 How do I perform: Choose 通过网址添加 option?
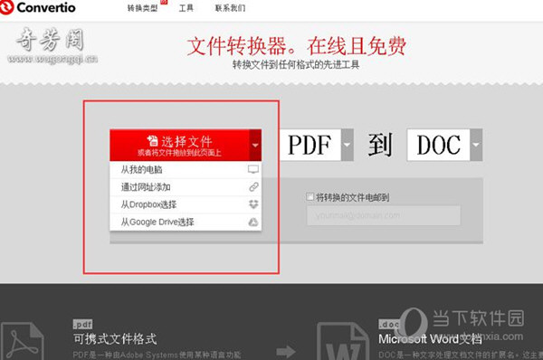(x=186, y=187)
